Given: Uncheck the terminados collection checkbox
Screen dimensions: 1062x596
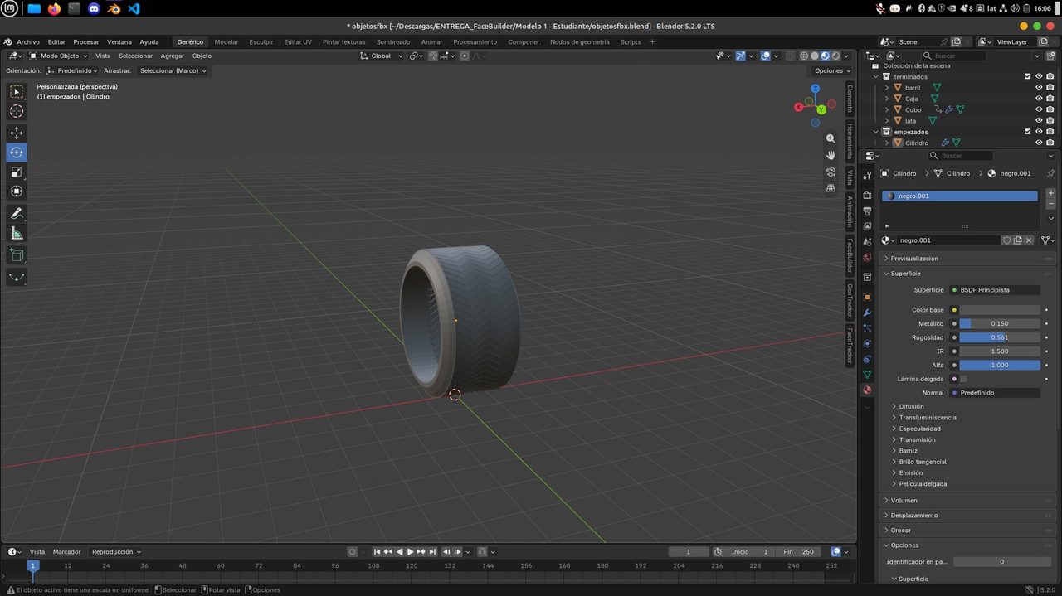Looking at the screenshot, I should [x=1027, y=76].
